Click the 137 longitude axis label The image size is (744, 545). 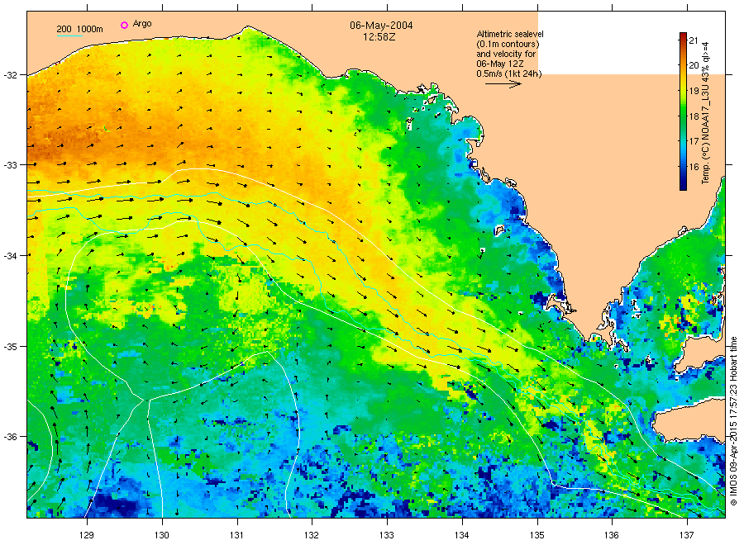click(x=687, y=535)
